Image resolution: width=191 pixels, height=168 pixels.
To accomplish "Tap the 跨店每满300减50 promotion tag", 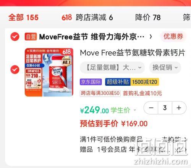I will pos(100,93).
